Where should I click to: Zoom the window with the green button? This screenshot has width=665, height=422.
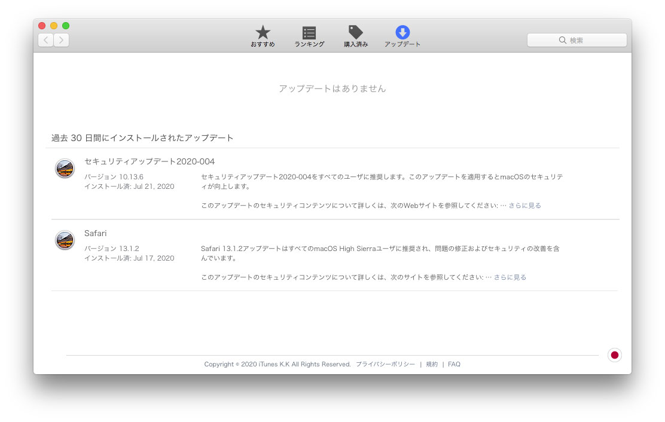coord(66,26)
